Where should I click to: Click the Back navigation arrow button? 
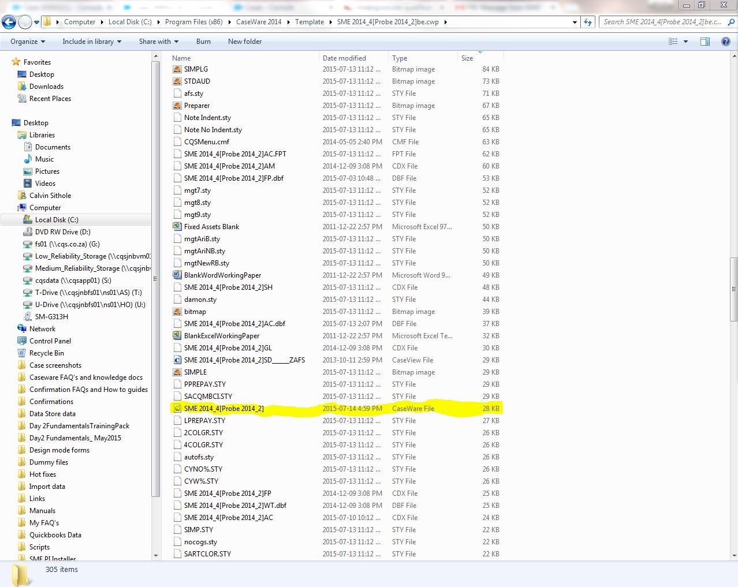[x=9, y=23]
